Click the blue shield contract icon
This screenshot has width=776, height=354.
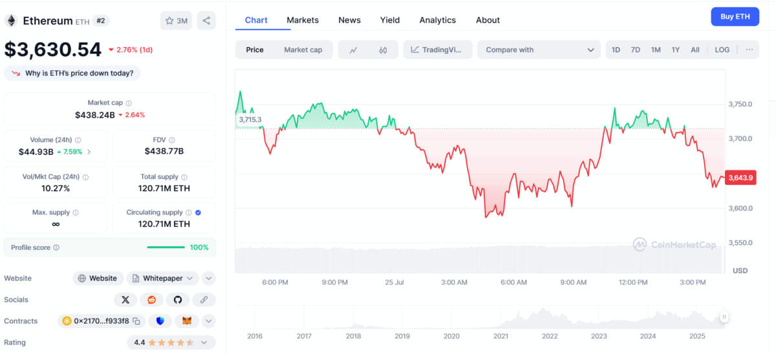coord(160,321)
